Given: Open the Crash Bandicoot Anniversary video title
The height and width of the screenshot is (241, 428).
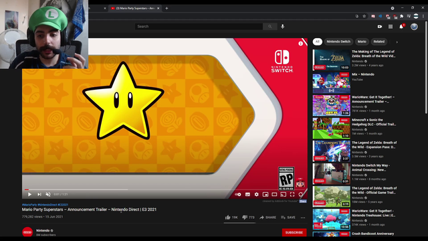Looking at the screenshot, I should (373, 234).
